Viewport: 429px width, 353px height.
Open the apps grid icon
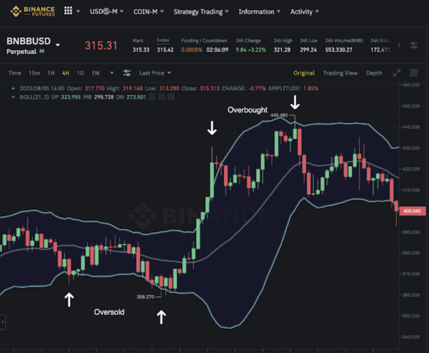tap(68, 11)
